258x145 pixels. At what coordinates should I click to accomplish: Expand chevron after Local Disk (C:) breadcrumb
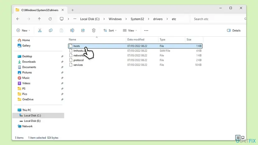pyautogui.click(x=104, y=19)
